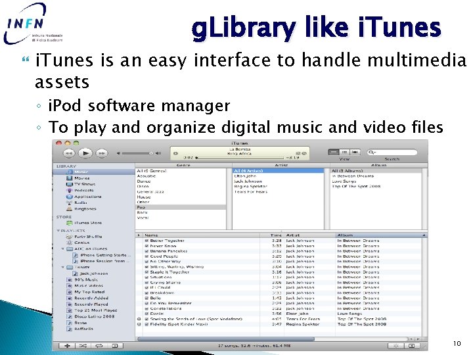Open Party Shuffle playlist

click(93, 237)
